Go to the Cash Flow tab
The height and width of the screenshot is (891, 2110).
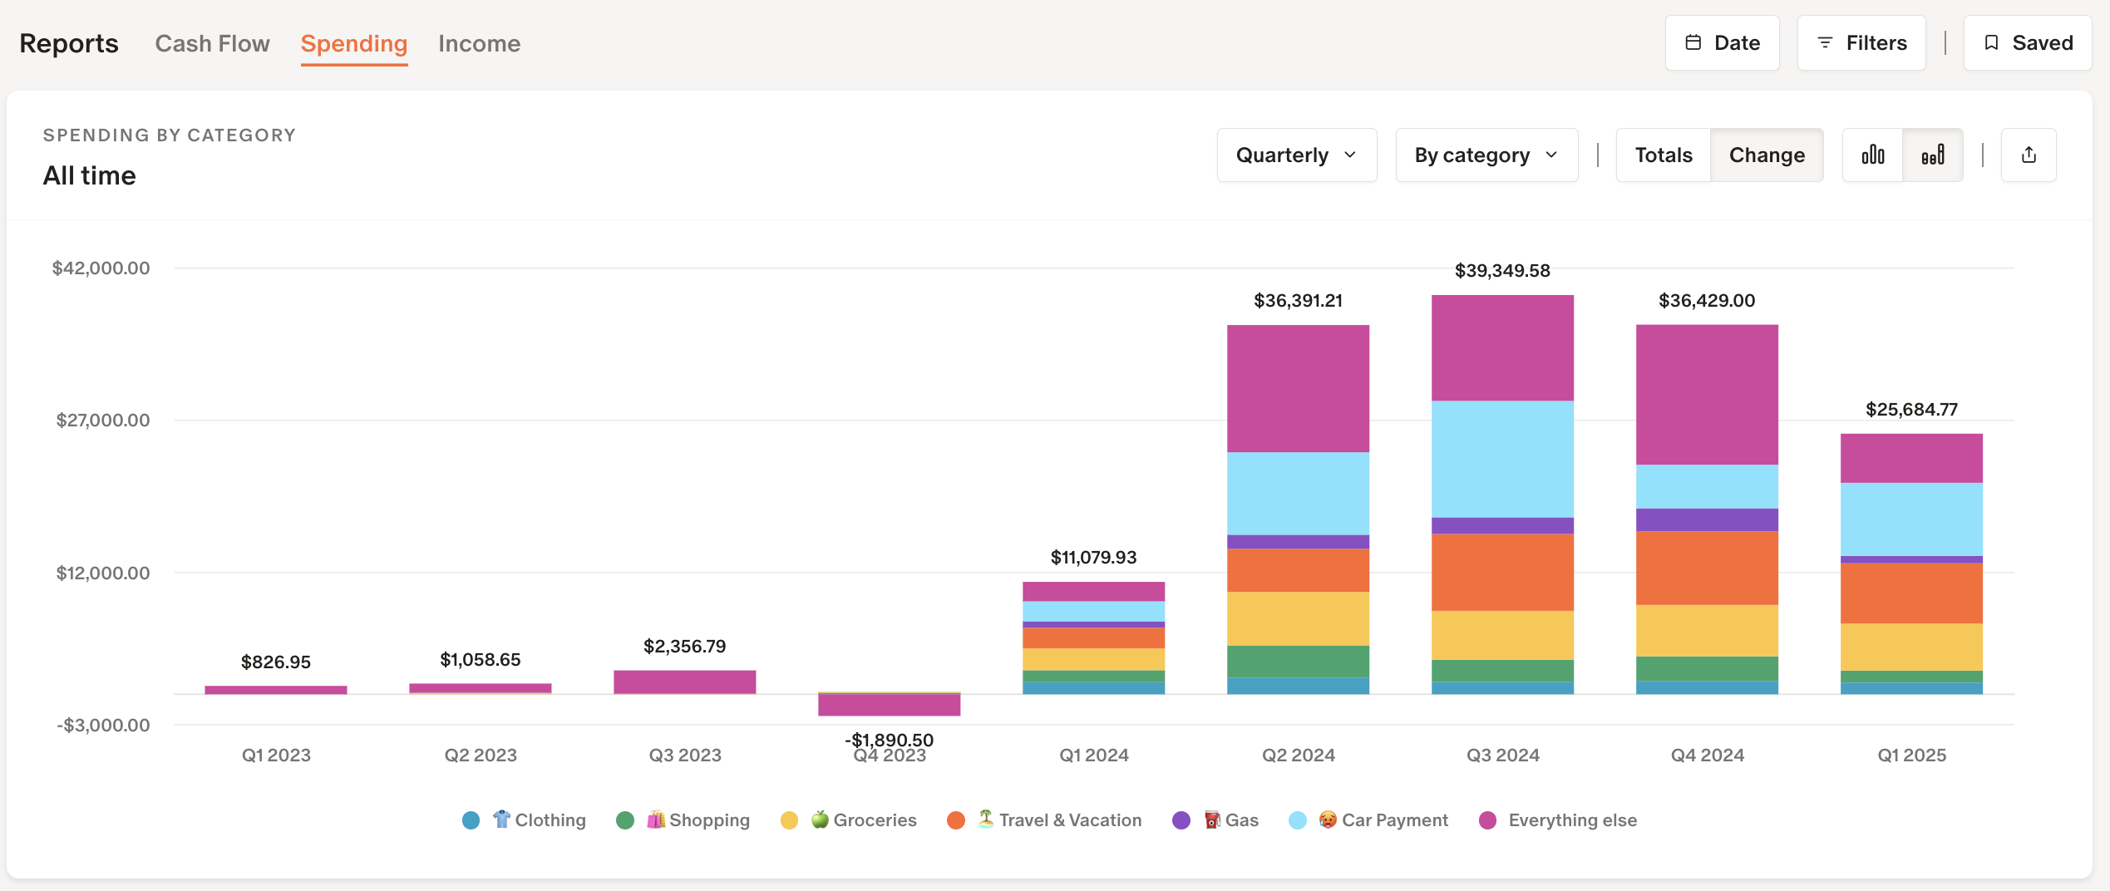coord(212,43)
